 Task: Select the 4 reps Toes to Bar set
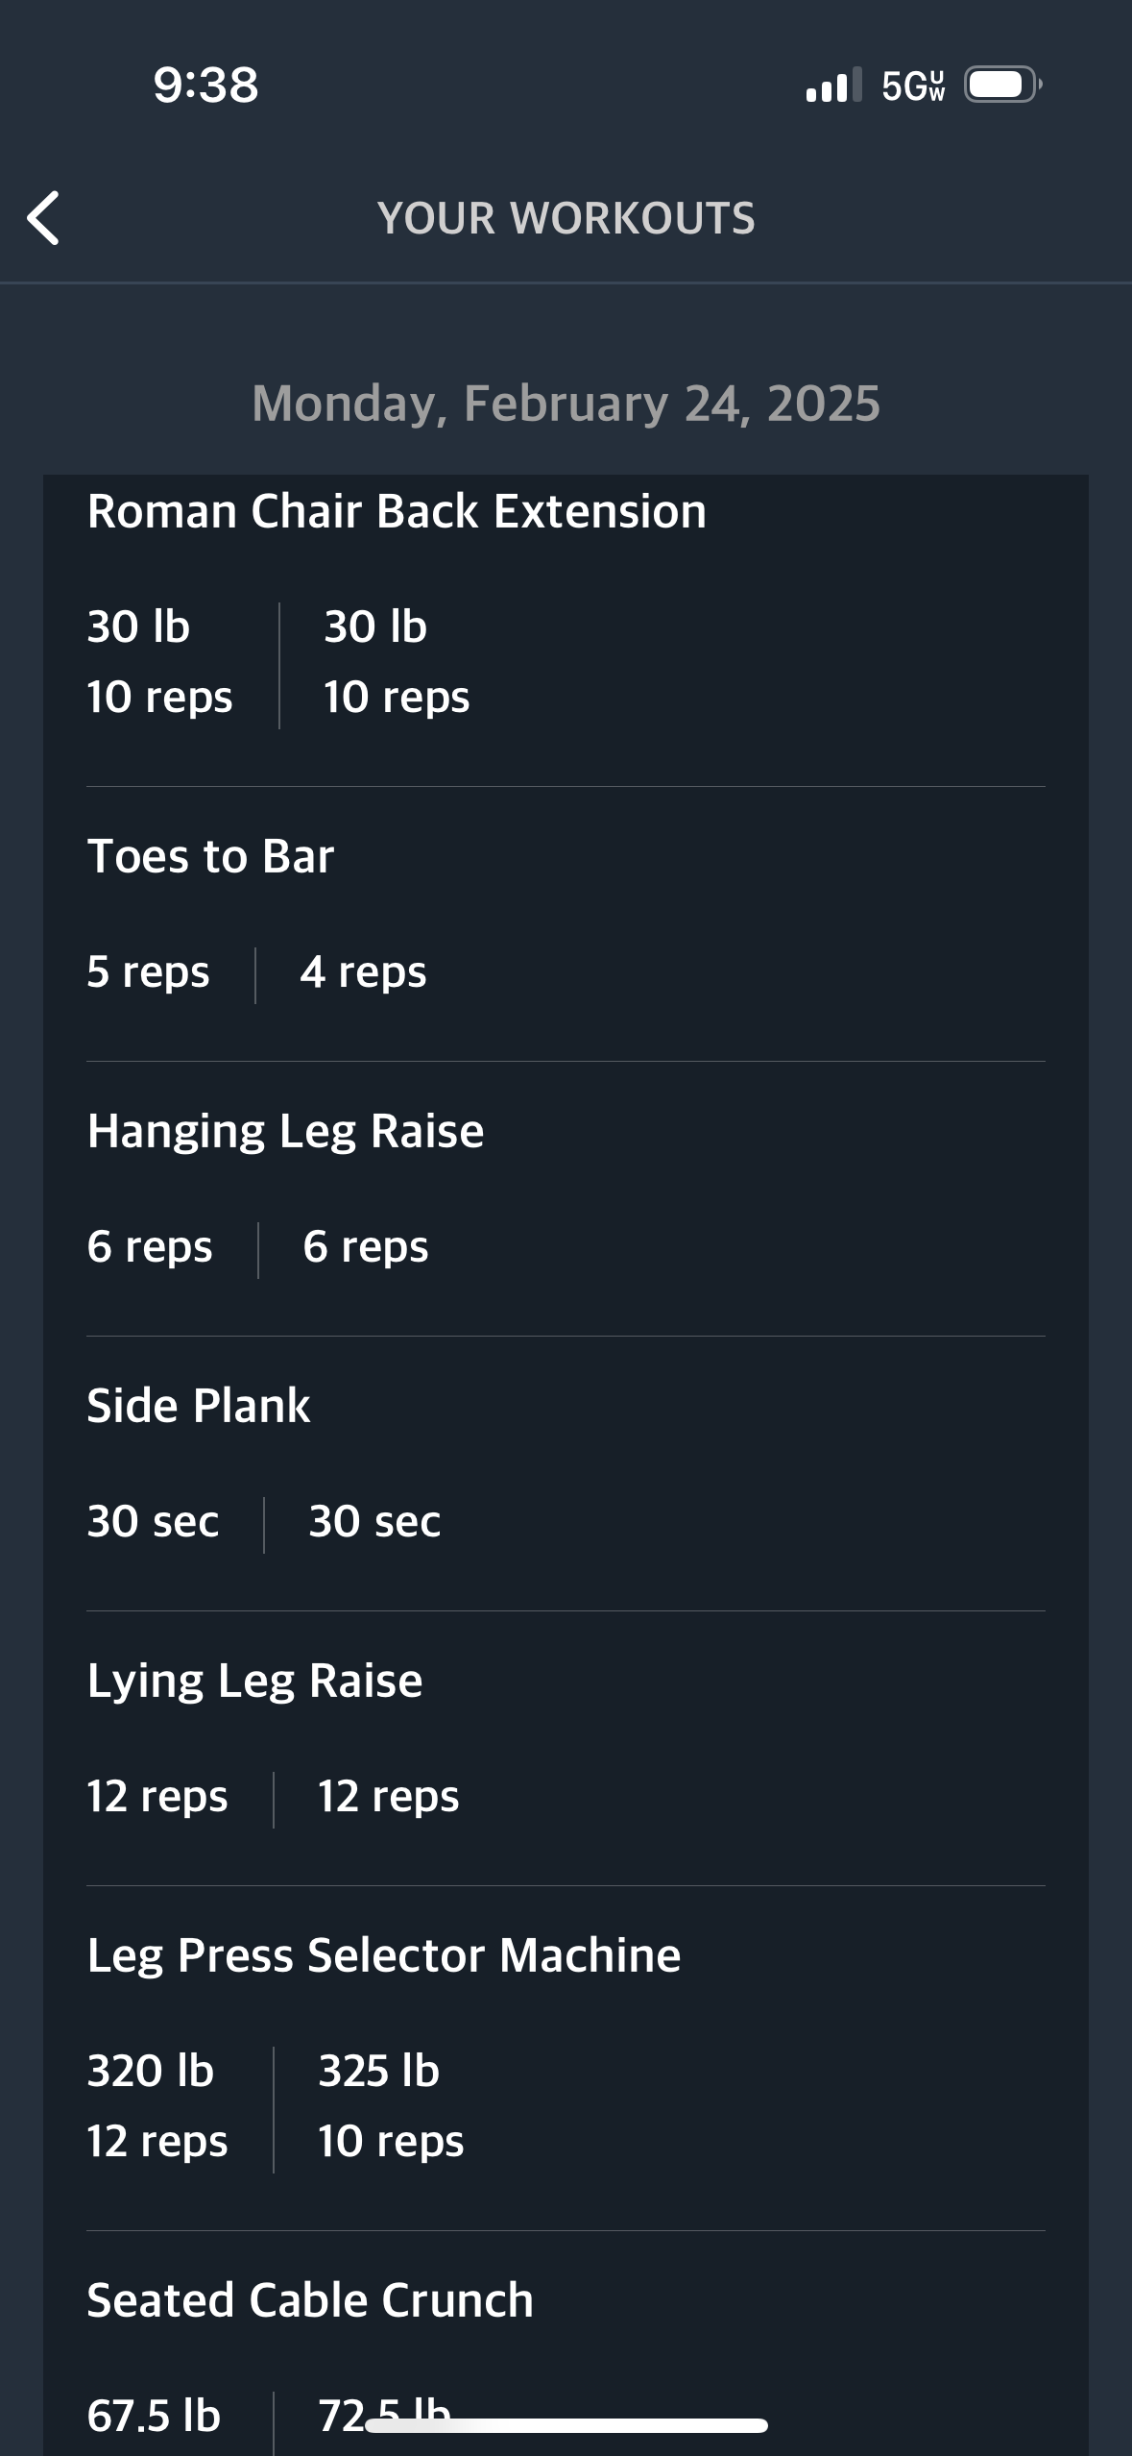pos(363,971)
